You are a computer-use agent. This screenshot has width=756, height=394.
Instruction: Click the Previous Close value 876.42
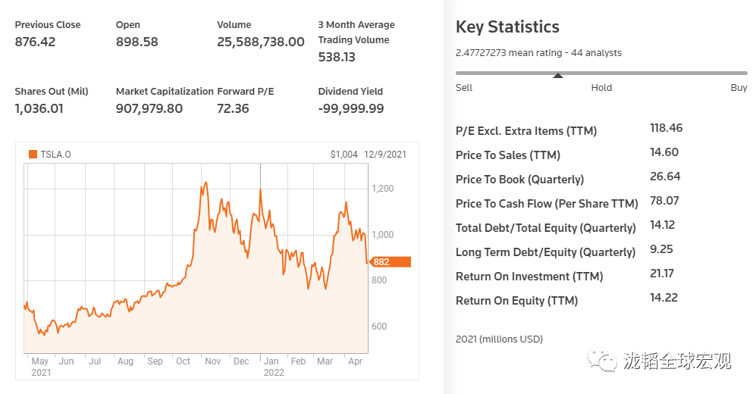[35, 42]
